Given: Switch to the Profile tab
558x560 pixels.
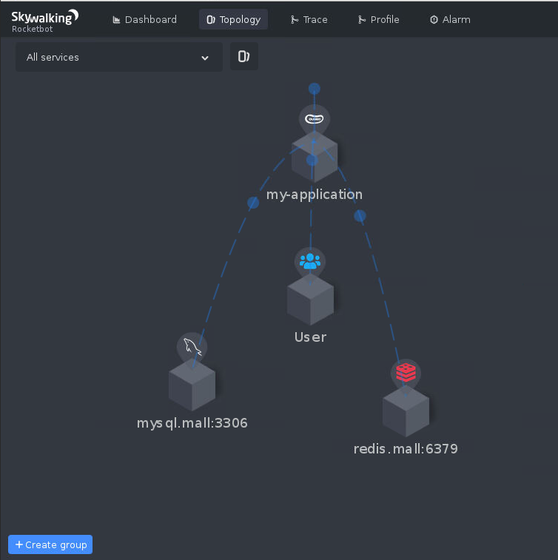Looking at the screenshot, I should coord(379,19).
